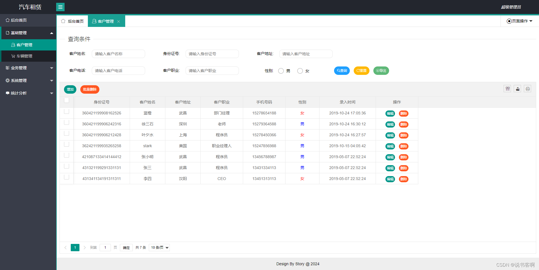Close the 客户管理 tab
Viewport: 539px width, 270px height.
point(119,22)
